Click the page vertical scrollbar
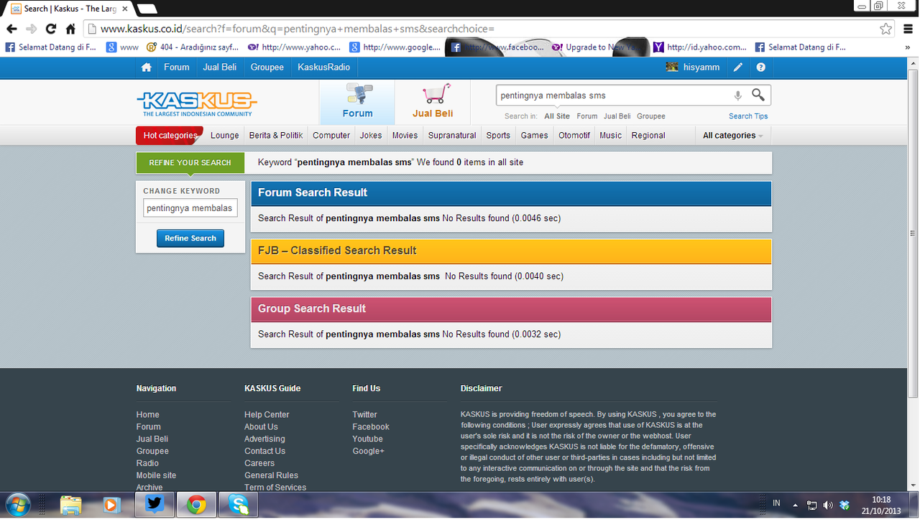The image size is (920, 522). point(913,233)
